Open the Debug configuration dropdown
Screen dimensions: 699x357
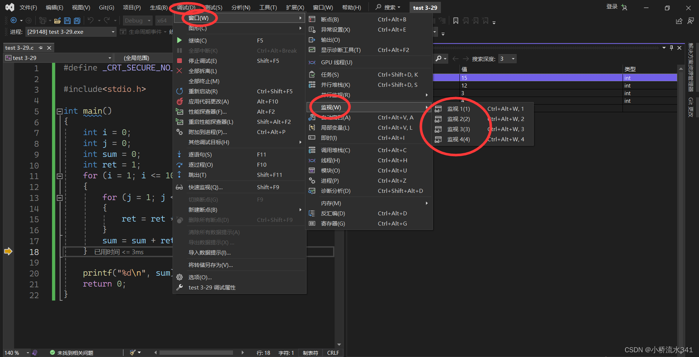(x=149, y=21)
